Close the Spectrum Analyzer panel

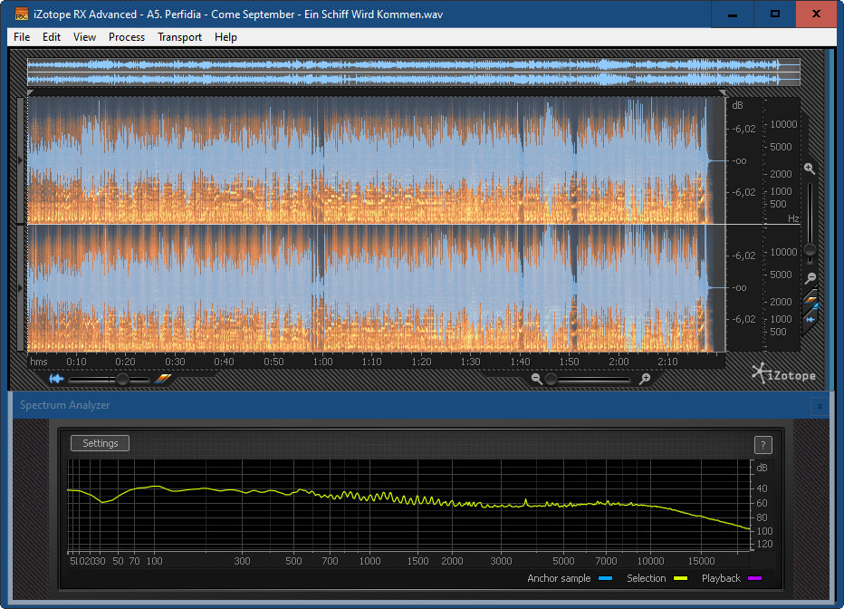click(x=820, y=407)
